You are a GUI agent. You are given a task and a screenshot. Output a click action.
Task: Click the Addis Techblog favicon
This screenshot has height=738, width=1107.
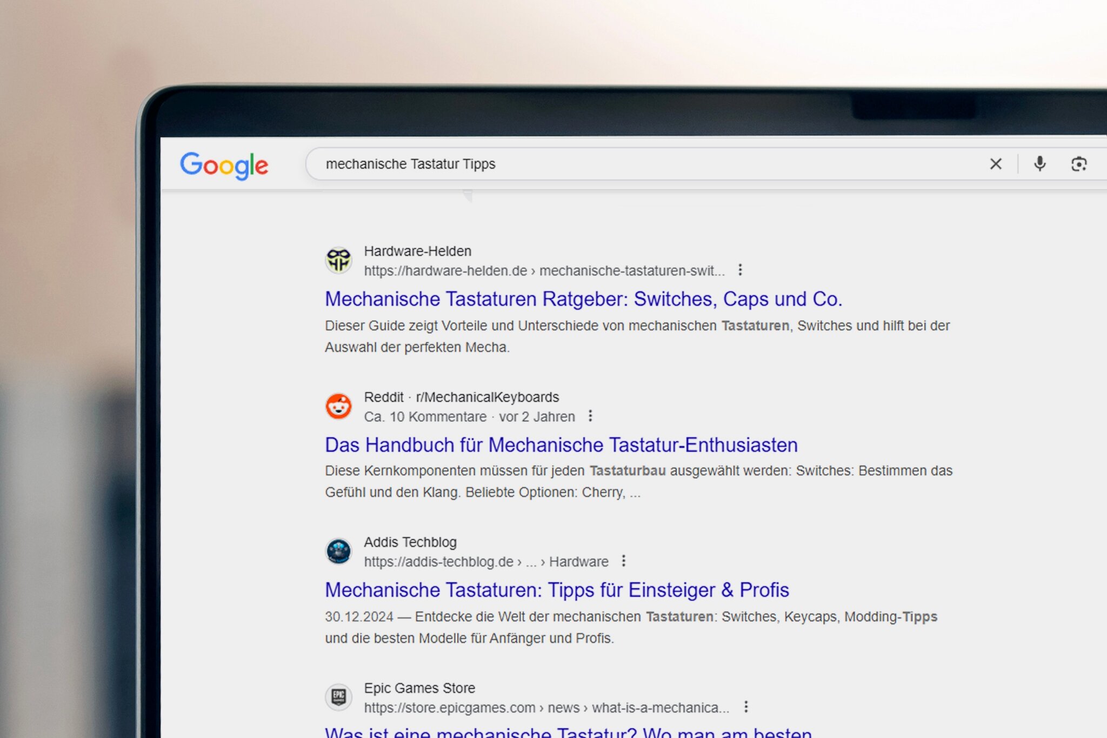click(x=339, y=551)
